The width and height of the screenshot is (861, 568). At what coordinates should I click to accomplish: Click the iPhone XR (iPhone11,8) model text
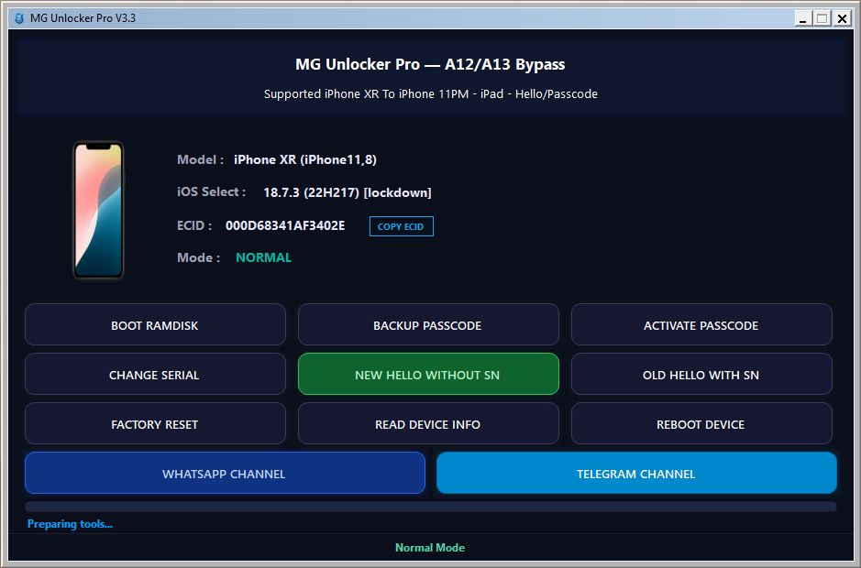[304, 159]
